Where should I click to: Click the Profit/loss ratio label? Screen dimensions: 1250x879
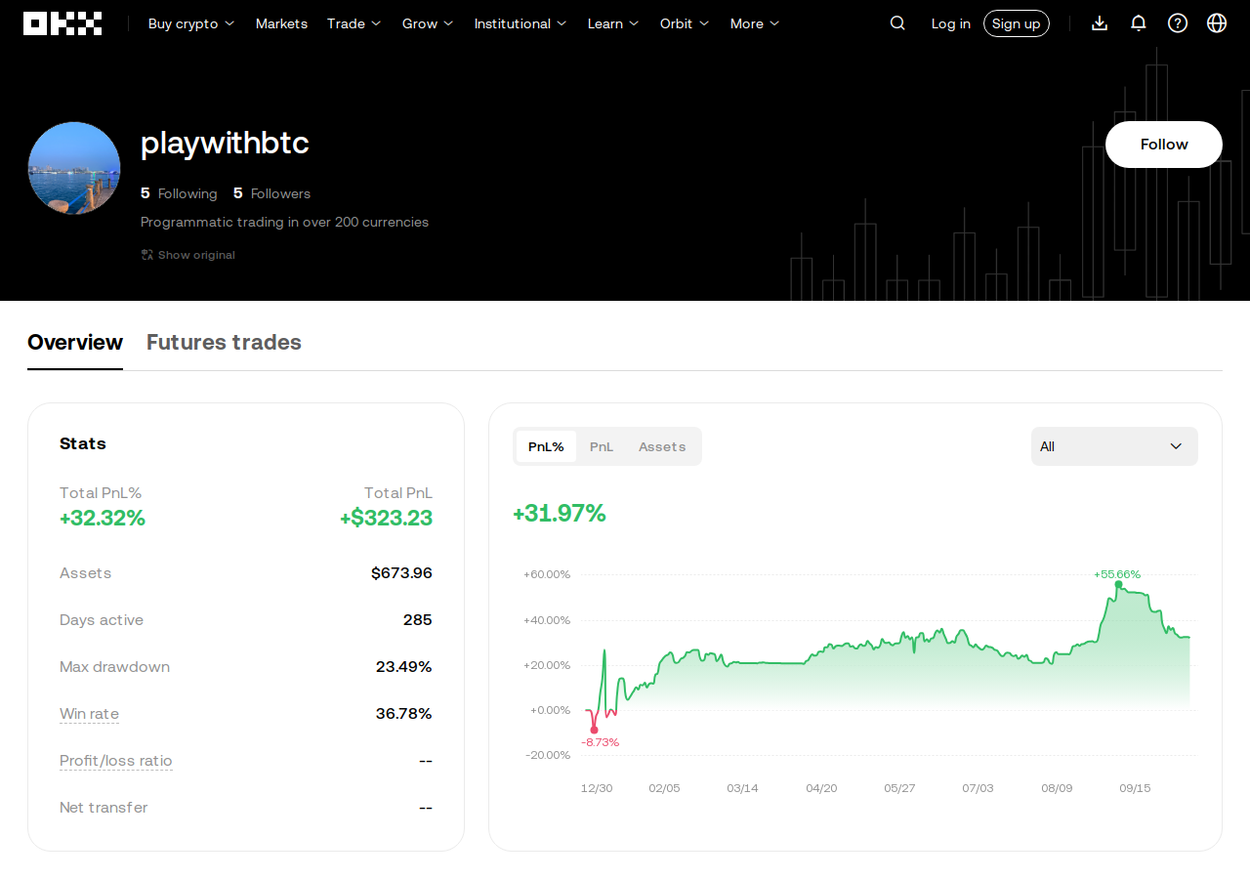click(116, 761)
